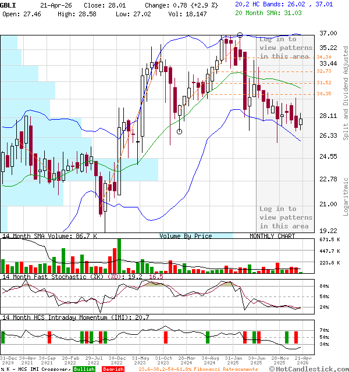
Task: Click the Volume By Price label
Action: (186, 236)
